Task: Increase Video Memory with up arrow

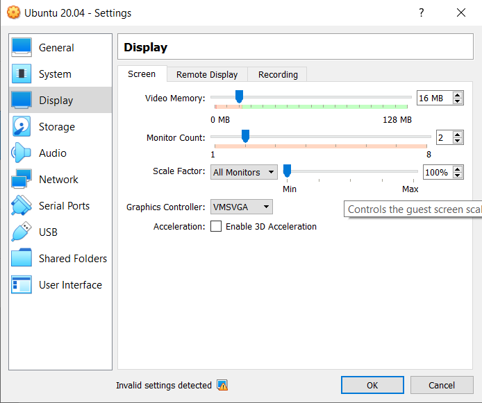Action: 458,95
